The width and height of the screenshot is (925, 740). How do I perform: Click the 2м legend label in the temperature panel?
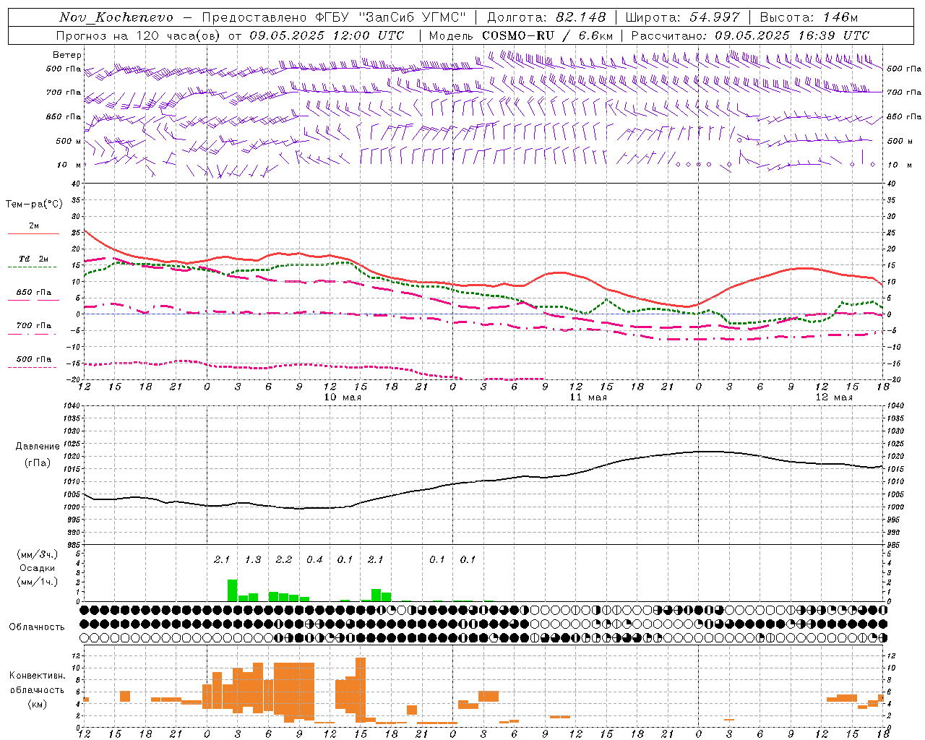pos(34,225)
